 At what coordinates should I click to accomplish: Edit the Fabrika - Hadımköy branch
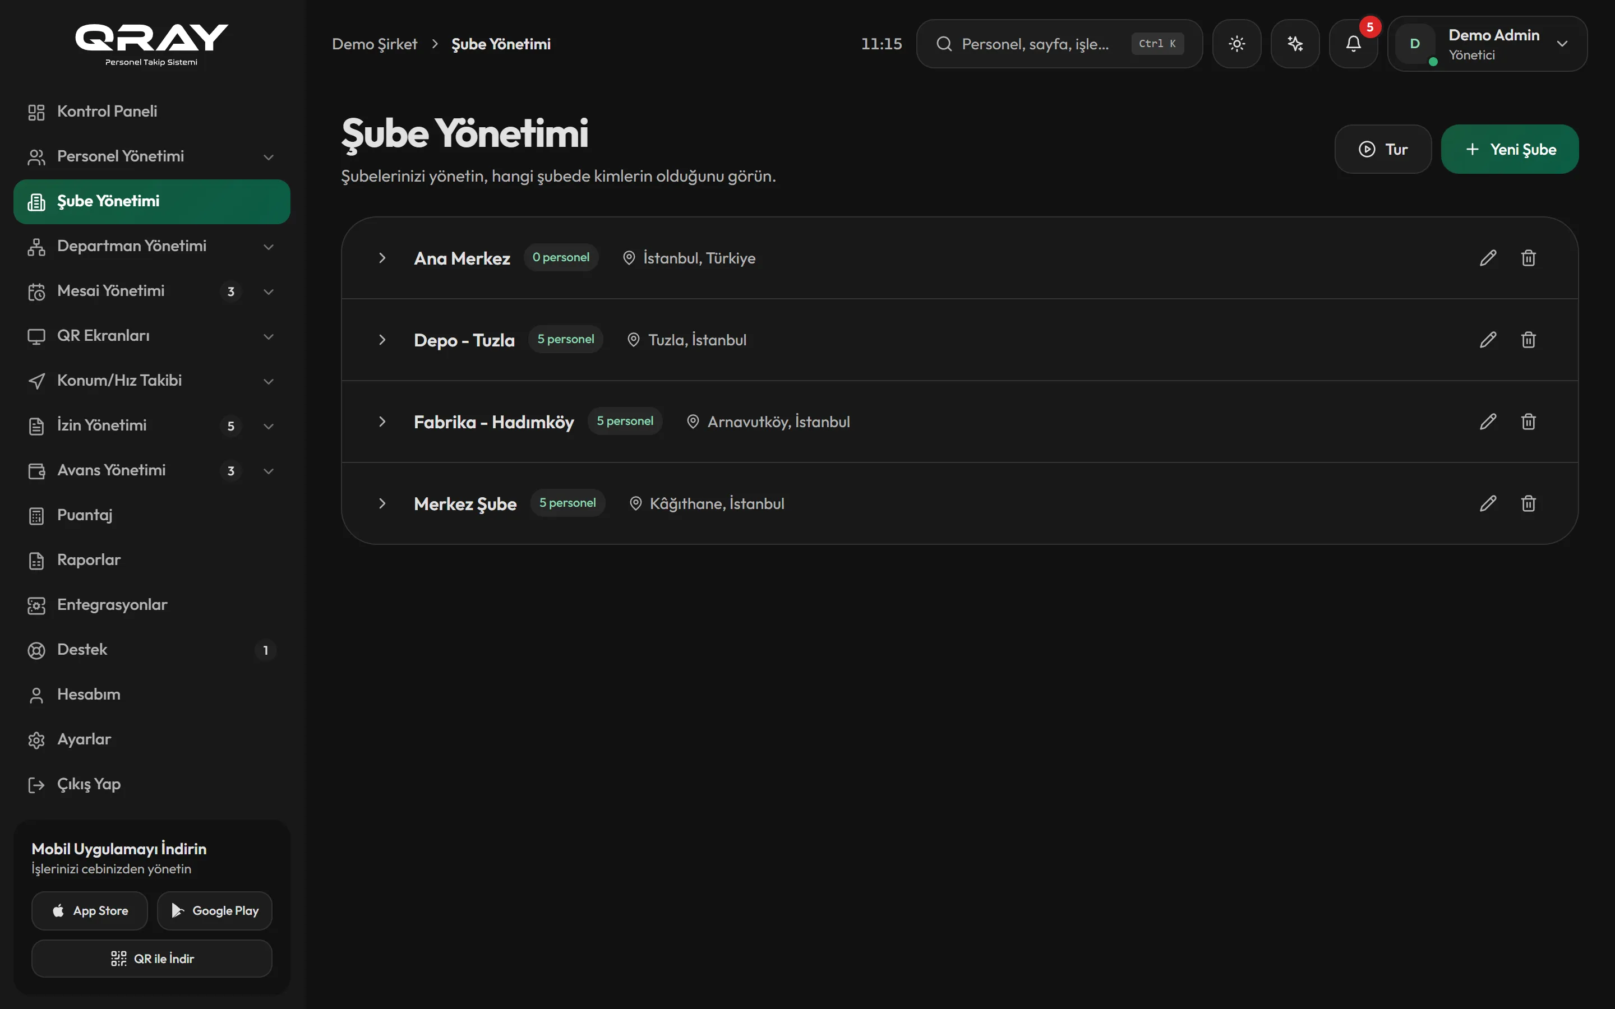1488,422
